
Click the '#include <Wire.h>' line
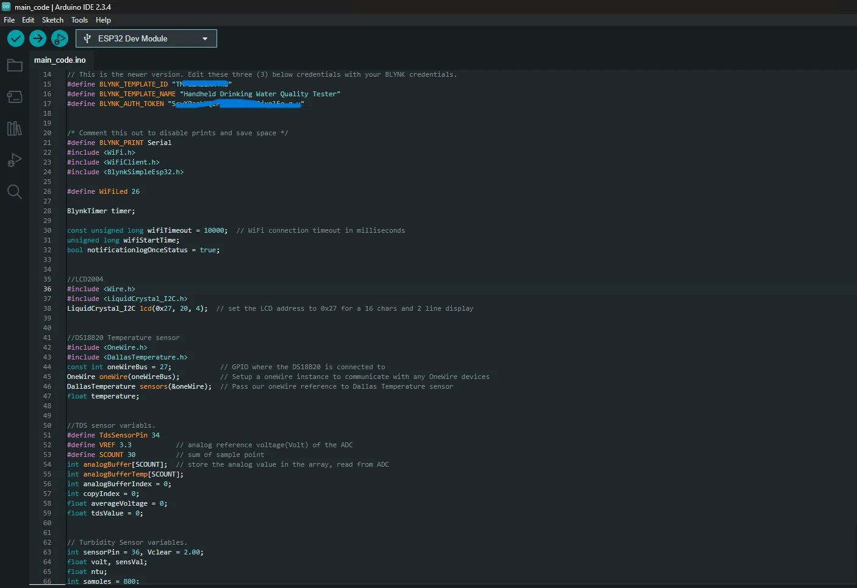tap(101, 289)
